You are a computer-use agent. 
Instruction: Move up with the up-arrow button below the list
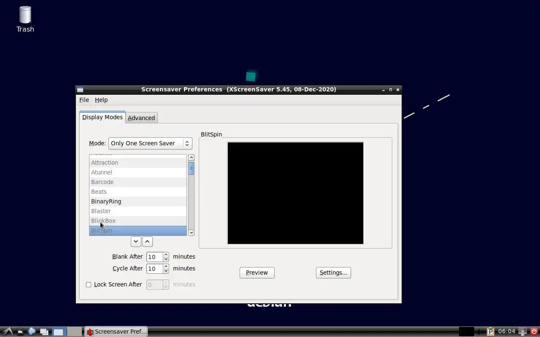147,241
